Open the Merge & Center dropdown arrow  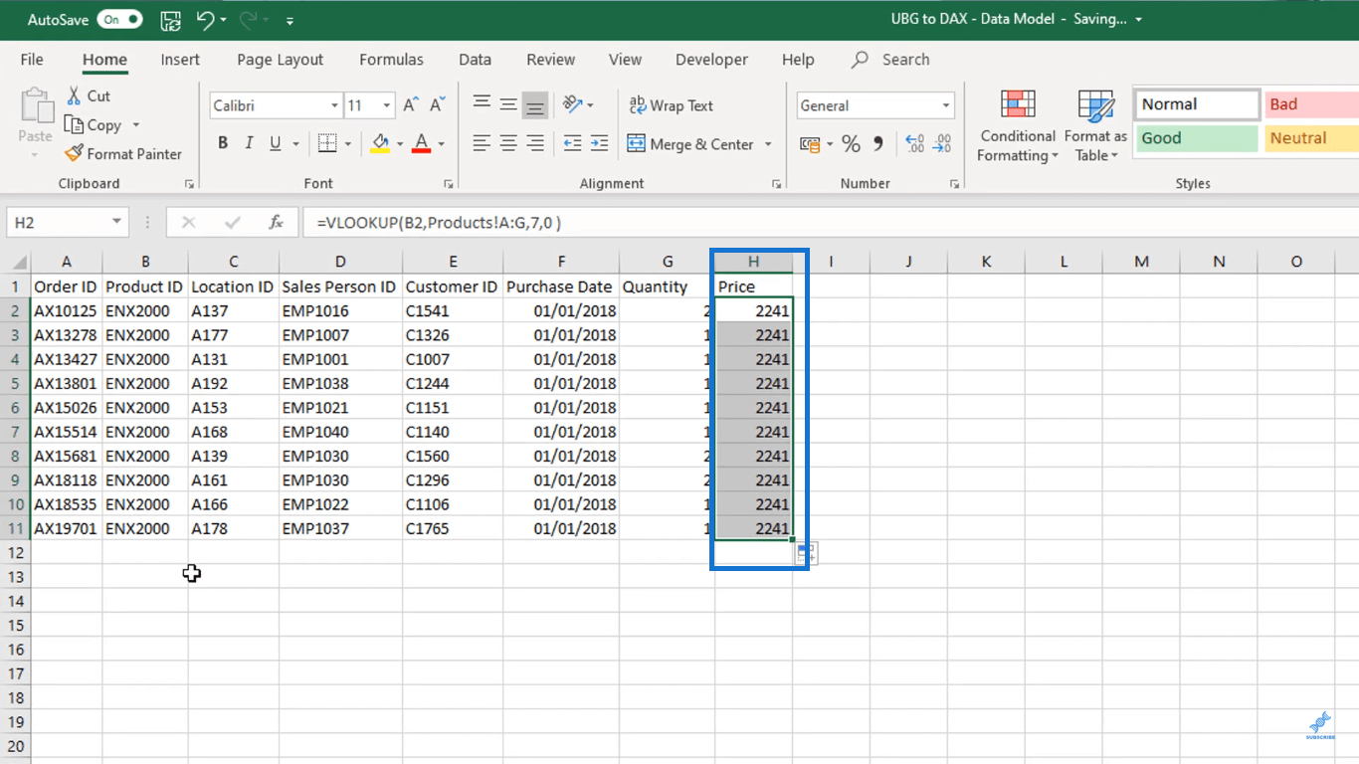pyautogui.click(x=768, y=144)
